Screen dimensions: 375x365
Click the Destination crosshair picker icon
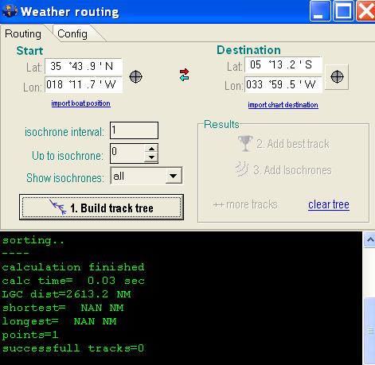pos(337,77)
